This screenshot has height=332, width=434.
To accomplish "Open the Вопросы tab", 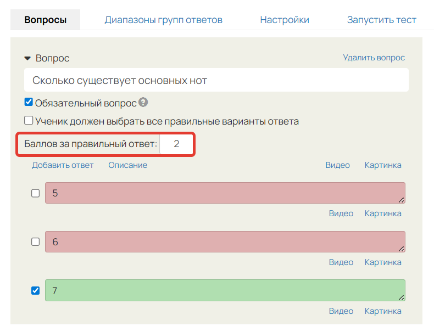I will coord(46,20).
